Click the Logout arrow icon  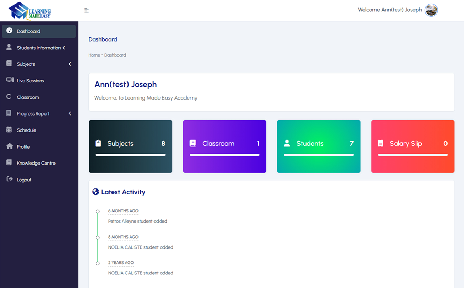[10, 179]
